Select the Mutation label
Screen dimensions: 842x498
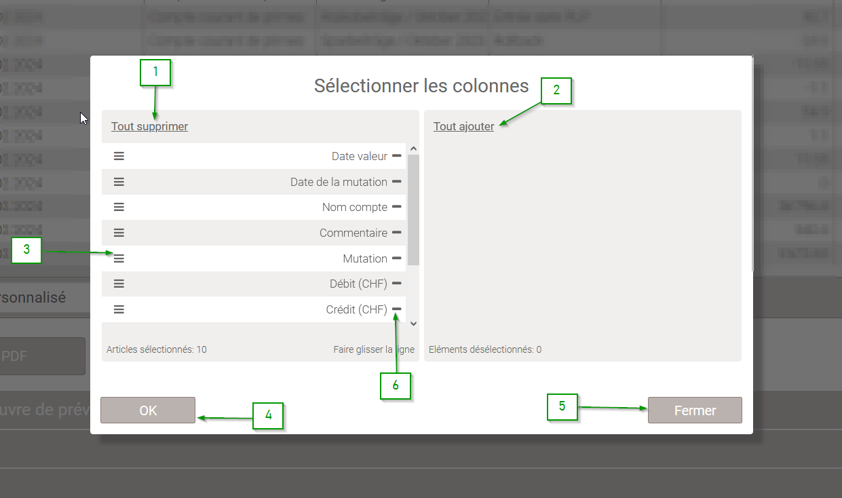coord(365,258)
